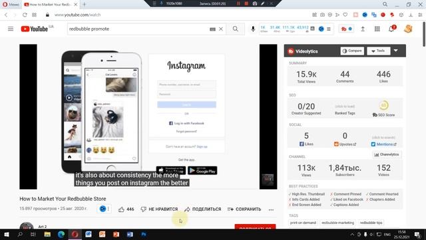The width and height of the screenshot is (426, 240).
Task: Open the TubeBuddy menu in the YouTube header
Action: 346,29
